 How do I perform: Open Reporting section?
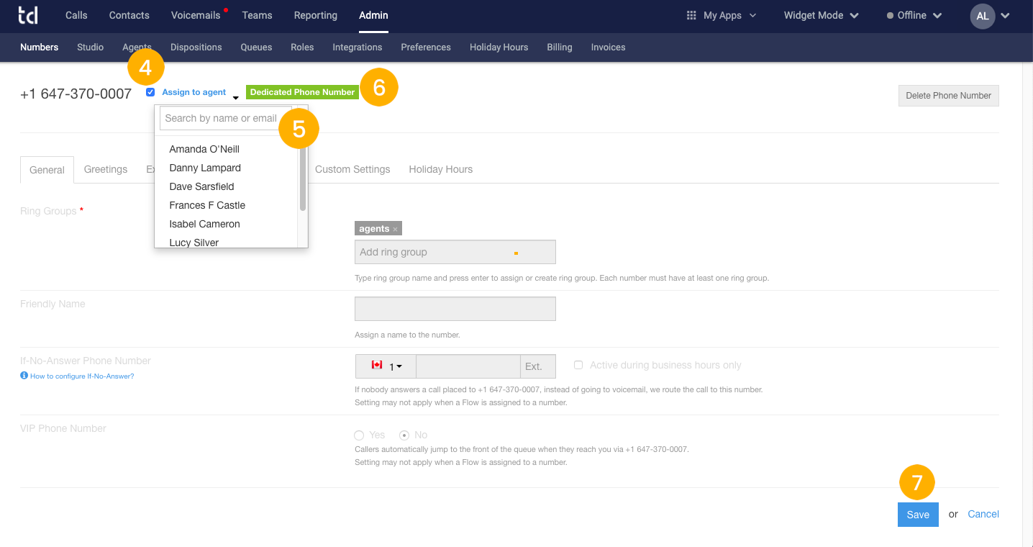316,15
